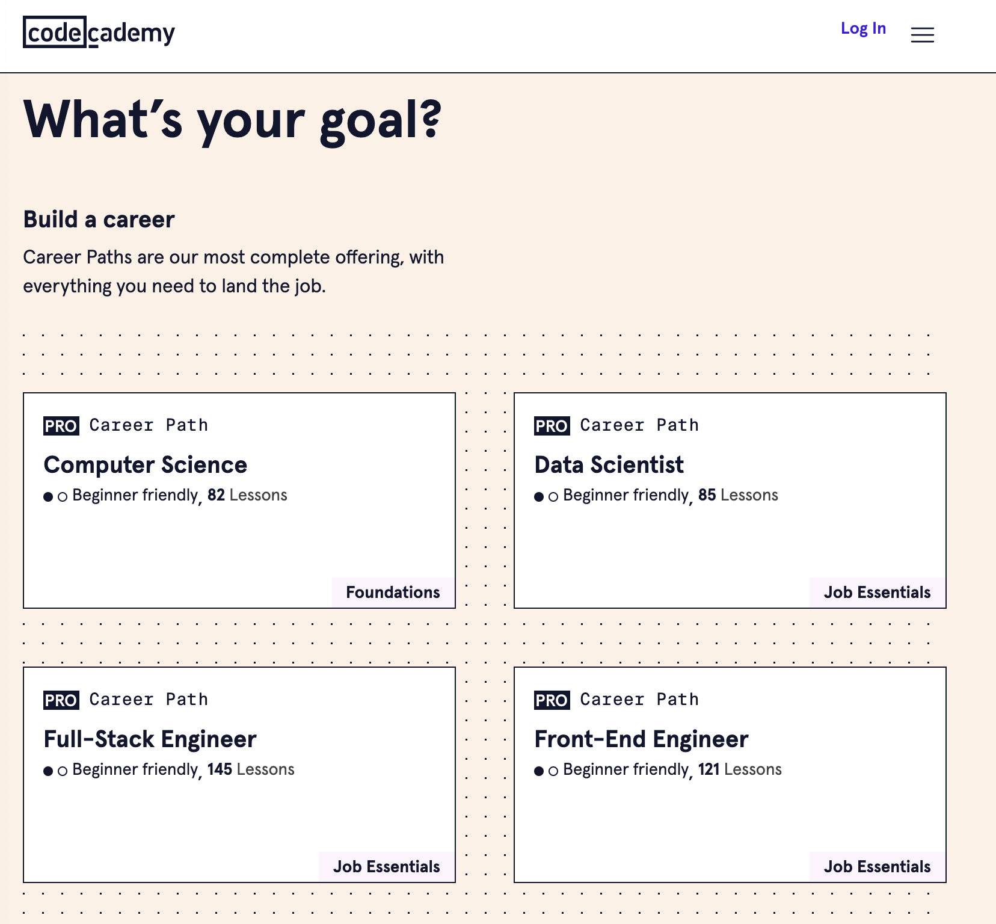The image size is (996, 924).
Task: Click the PRO badge on Full-Stack Engineer card
Action: tap(61, 700)
